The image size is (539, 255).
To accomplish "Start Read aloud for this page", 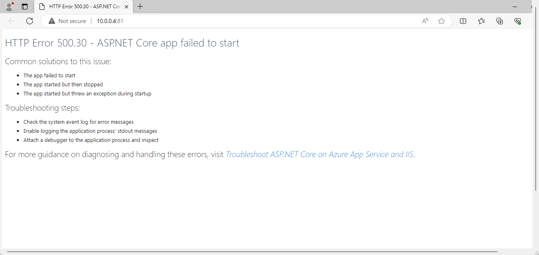I will 425,21.
